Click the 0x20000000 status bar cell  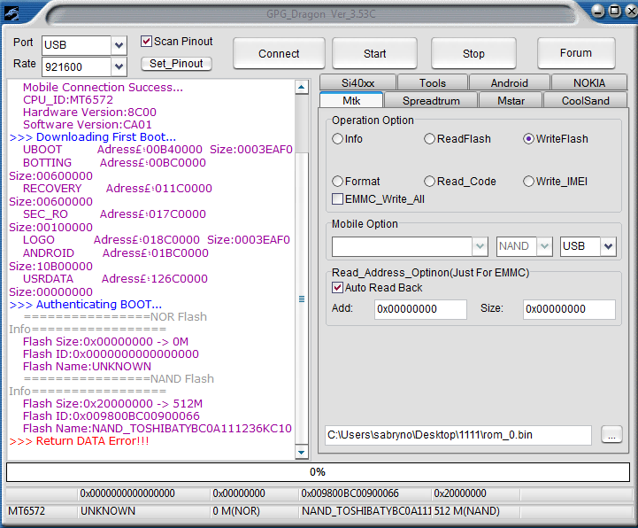point(476,493)
